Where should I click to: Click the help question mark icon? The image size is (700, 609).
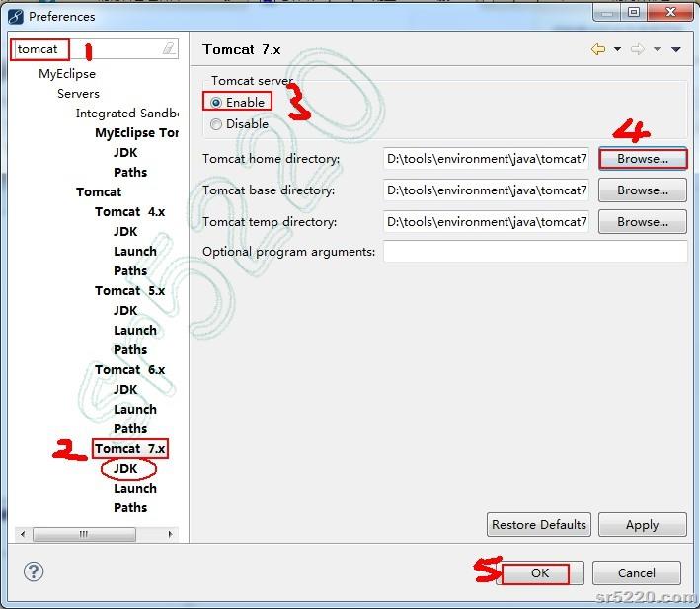(34, 571)
